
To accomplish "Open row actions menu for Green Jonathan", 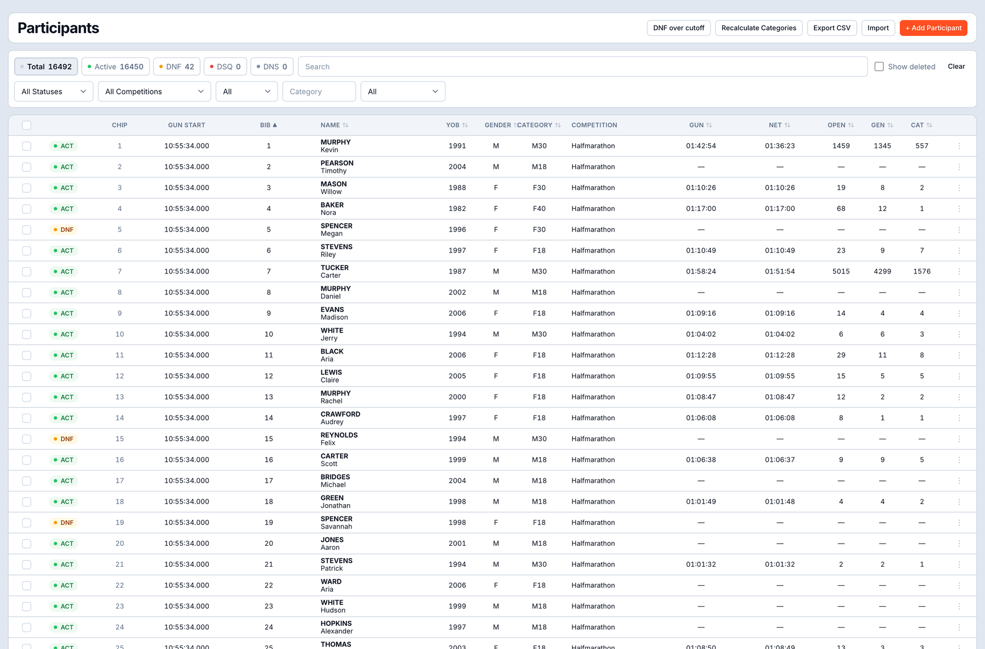I will coord(959,502).
